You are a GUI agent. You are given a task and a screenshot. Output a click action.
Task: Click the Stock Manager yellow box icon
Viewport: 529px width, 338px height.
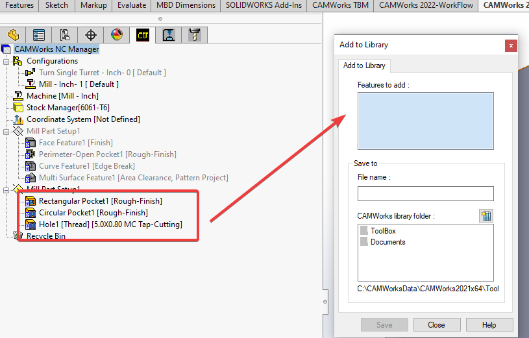click(18, 108)
